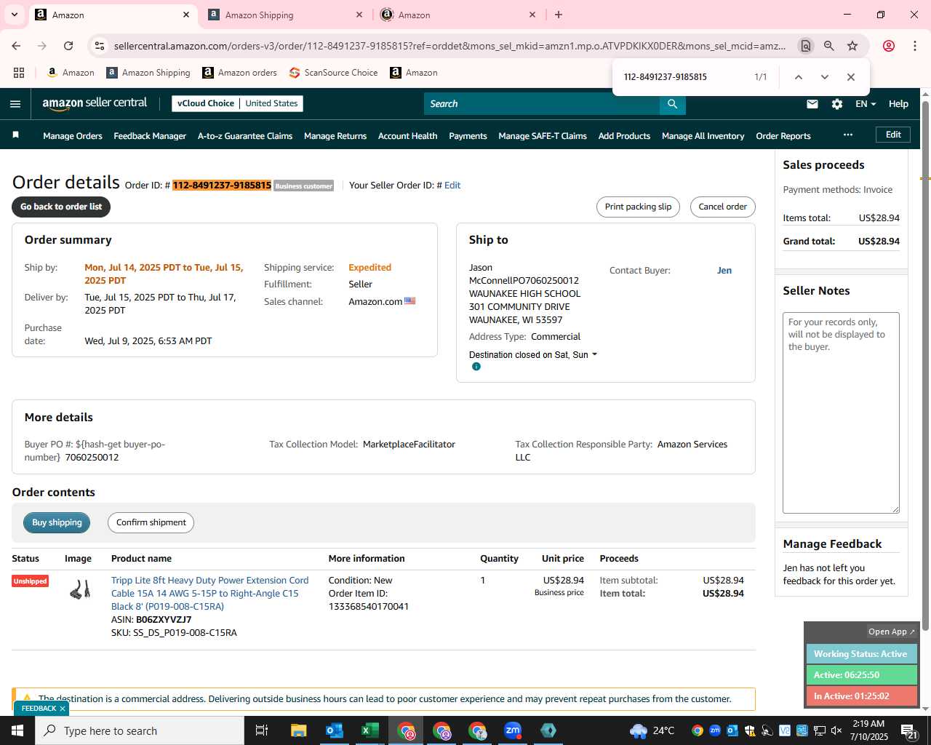This screenshot has height=745, width=931.
Task: Open Chrome's three-dot menu
Action: click(x=915, y=46)
